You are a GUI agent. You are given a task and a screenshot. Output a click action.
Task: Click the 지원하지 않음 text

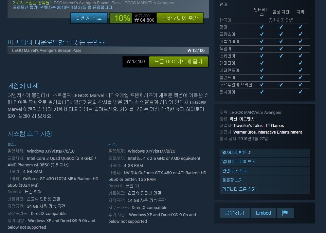pyautogui.click(x=281, y=20)
